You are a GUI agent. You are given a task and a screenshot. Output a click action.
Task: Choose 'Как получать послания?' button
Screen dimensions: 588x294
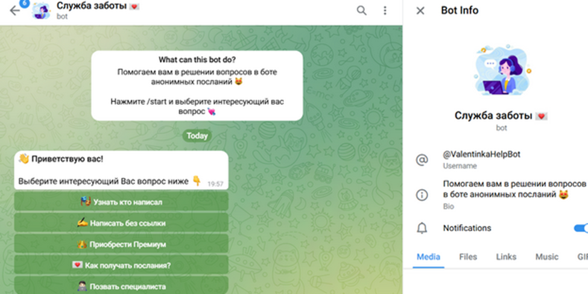coord(121,266)
